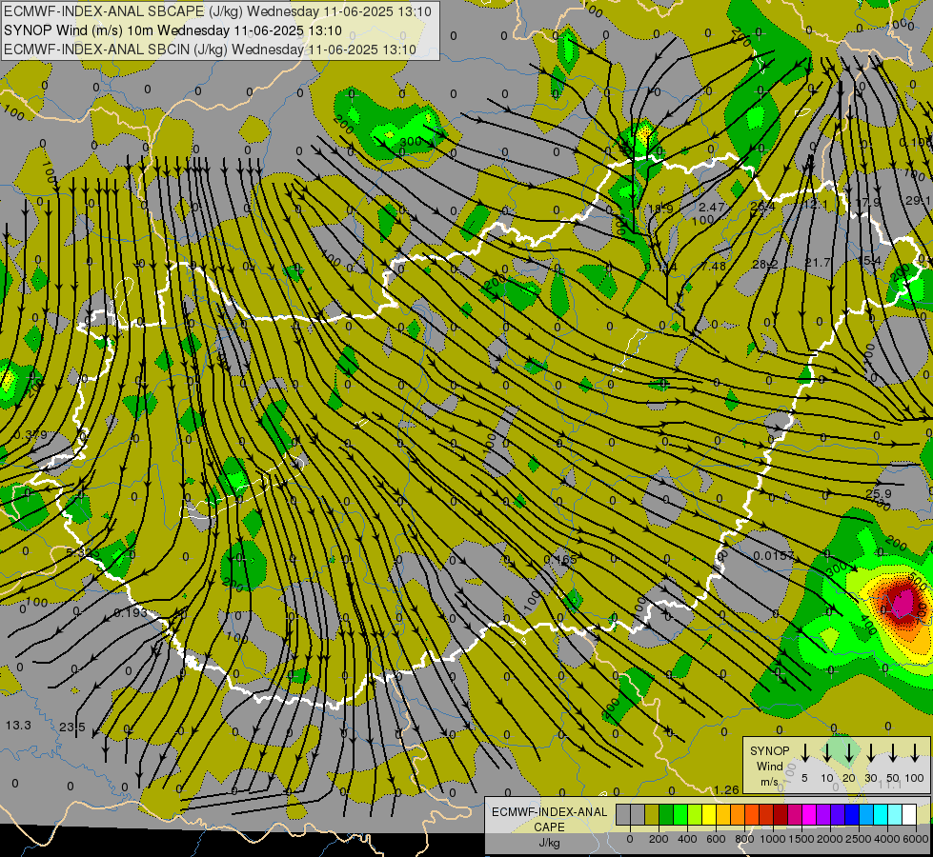Click the '18.9' value on the map

pos(659,209)
